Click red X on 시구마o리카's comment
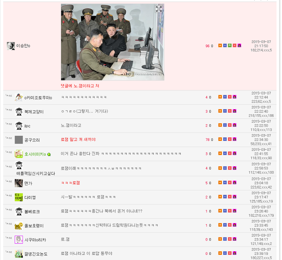 (230, 239)
